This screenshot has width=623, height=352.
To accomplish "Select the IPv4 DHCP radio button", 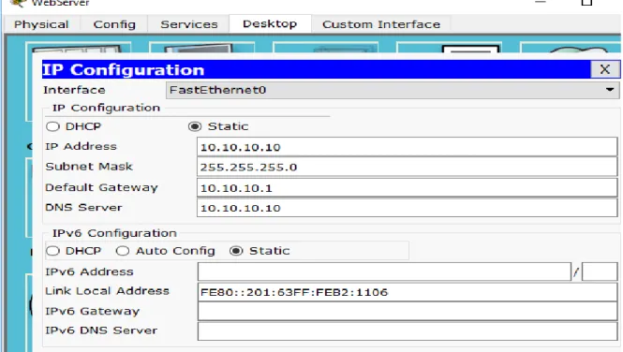I will point(52,126).
